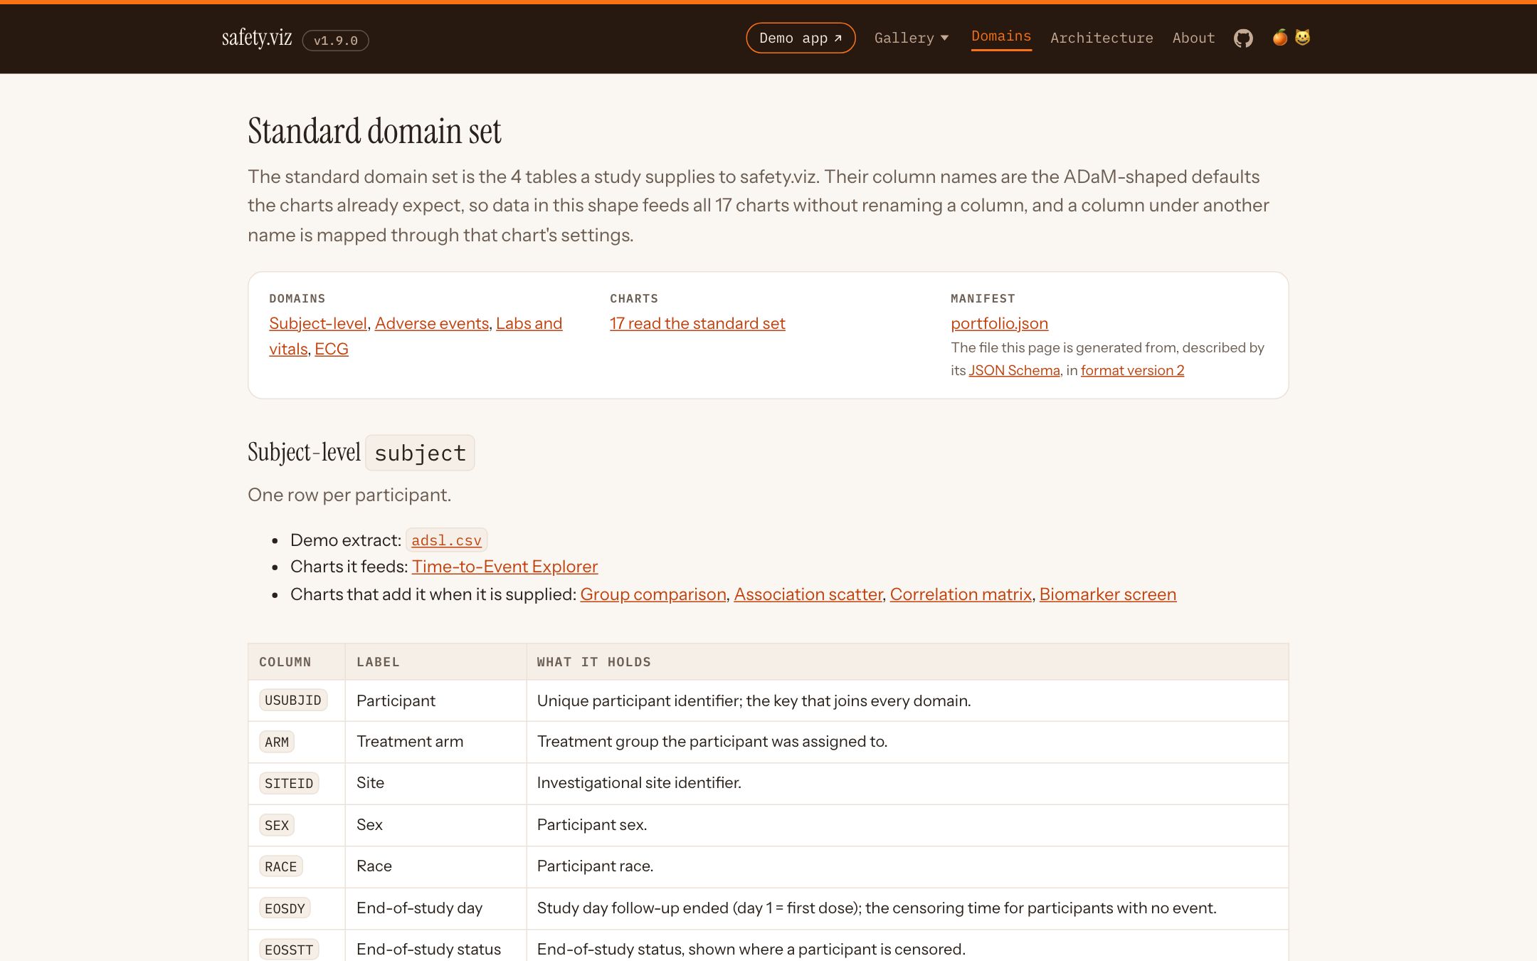
Task: Open the JSON Schema link
Action: pyautogui.click(x=1014, y=370)
